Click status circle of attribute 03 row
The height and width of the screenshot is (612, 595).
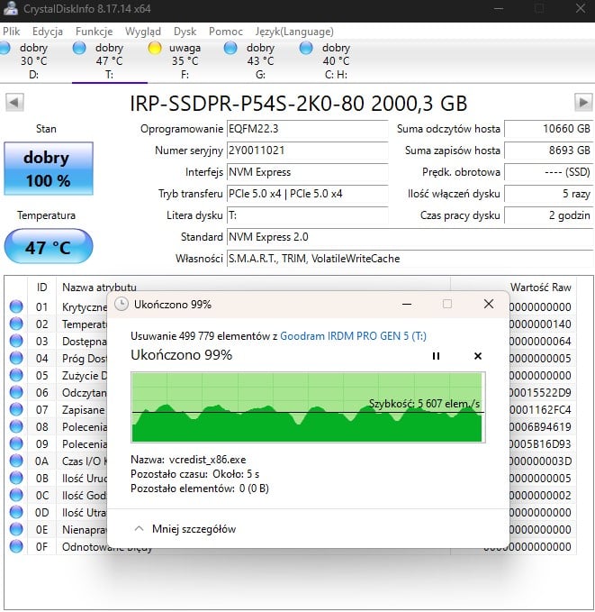[16, 341]
